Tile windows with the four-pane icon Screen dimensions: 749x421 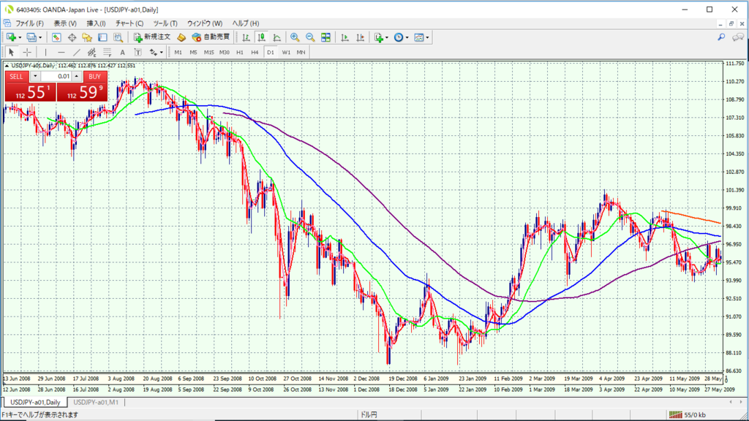[325, 37]
